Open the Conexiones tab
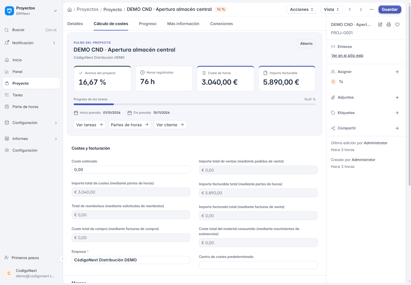This screenshot has height=285, width=411. click(x=221, y=24)
